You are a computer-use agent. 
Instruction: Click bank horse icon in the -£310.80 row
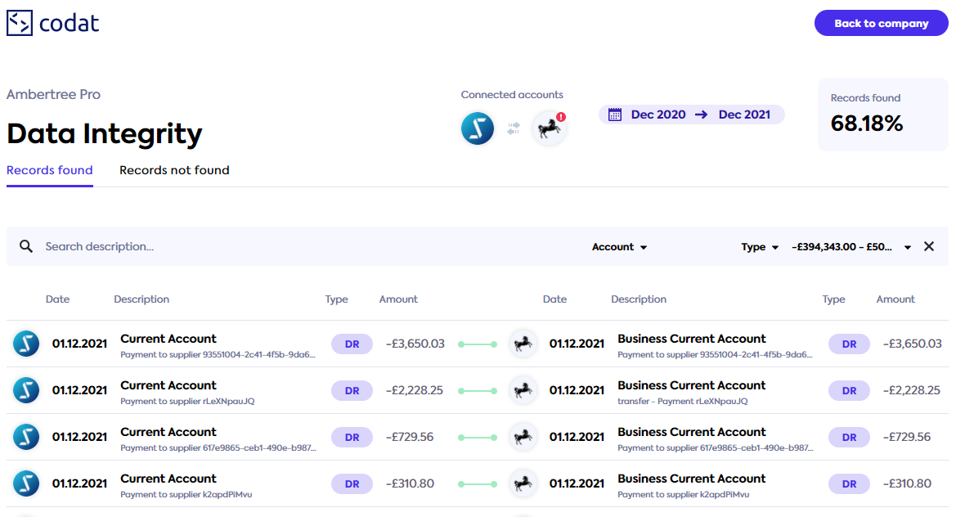(523, 483)
